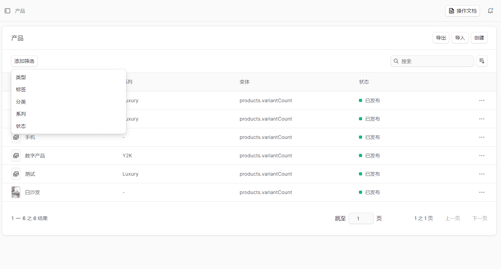This screenshot has height=269, width=501.
Task: Select 类型 filter option
Action: pos(21,77)
